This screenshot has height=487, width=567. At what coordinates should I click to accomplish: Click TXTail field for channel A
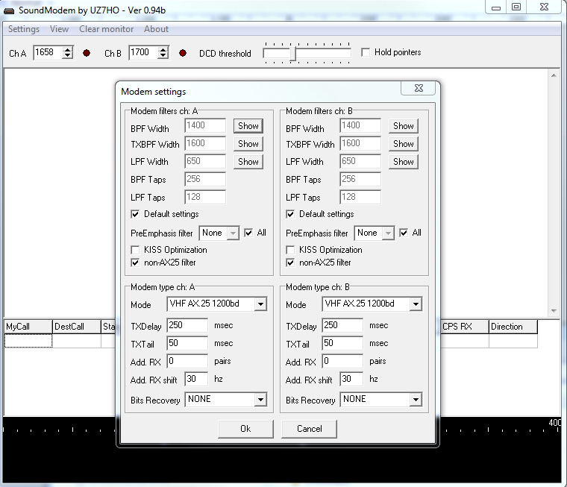point(187,343)
